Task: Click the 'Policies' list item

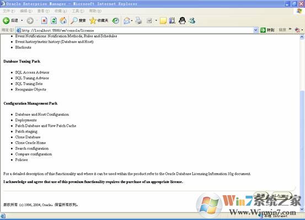Action: (21, 160)
